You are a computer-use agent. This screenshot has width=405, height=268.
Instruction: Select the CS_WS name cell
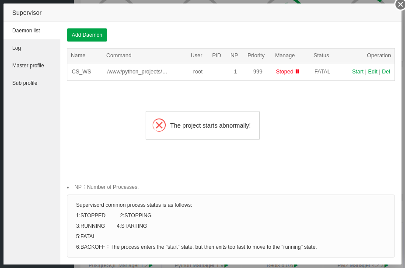click(x=81, y=72)
